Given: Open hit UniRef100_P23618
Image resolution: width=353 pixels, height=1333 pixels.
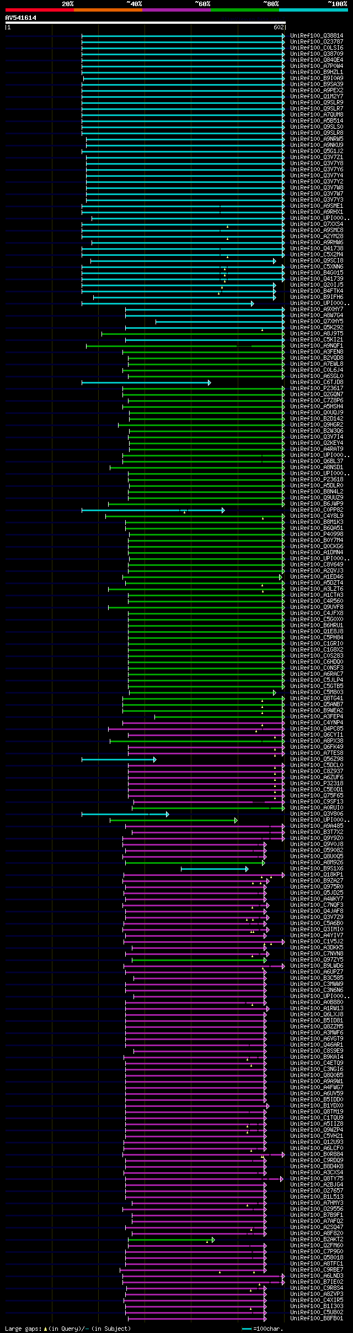Looking at the screenshot, I should [317, 480].
